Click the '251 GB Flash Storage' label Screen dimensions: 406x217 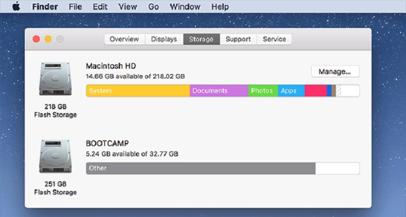point(55,188)
